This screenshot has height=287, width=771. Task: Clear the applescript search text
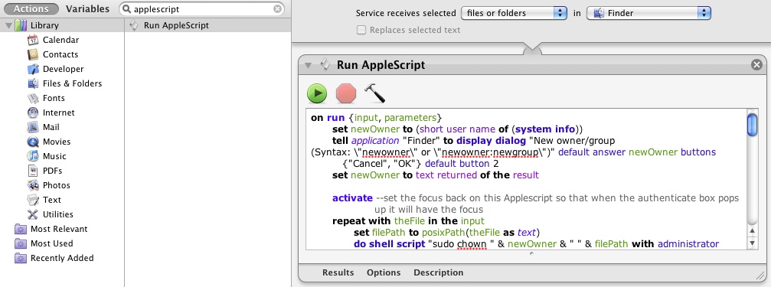tap(278, 9)
